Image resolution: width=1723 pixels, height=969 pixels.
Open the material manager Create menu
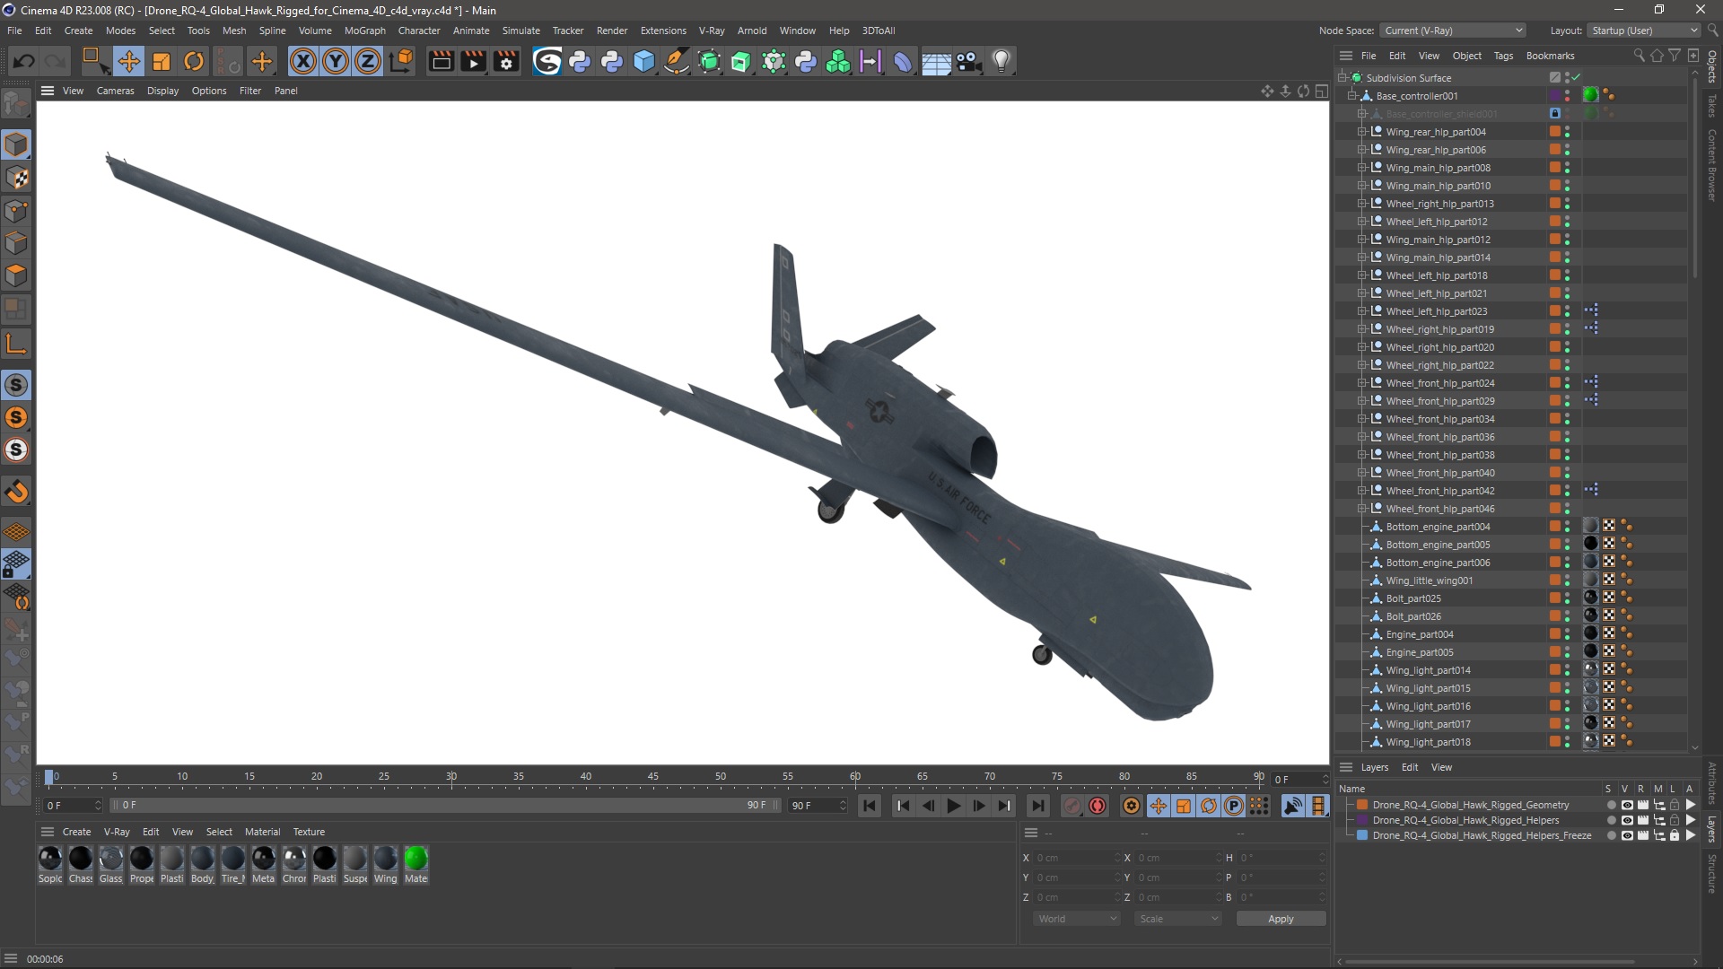coord(76,832)
